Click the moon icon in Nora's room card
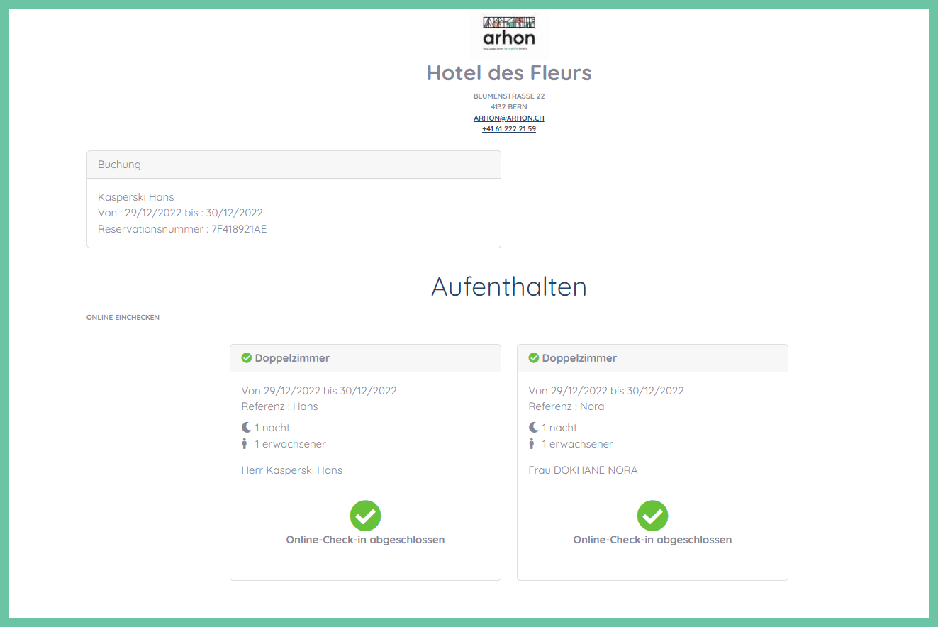Image resolution: width=938 pixels, height=627 pixels. click(x=533, y=428)
